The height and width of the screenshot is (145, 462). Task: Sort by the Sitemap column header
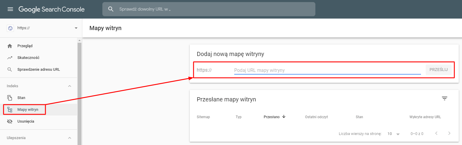tap(203, 117)
